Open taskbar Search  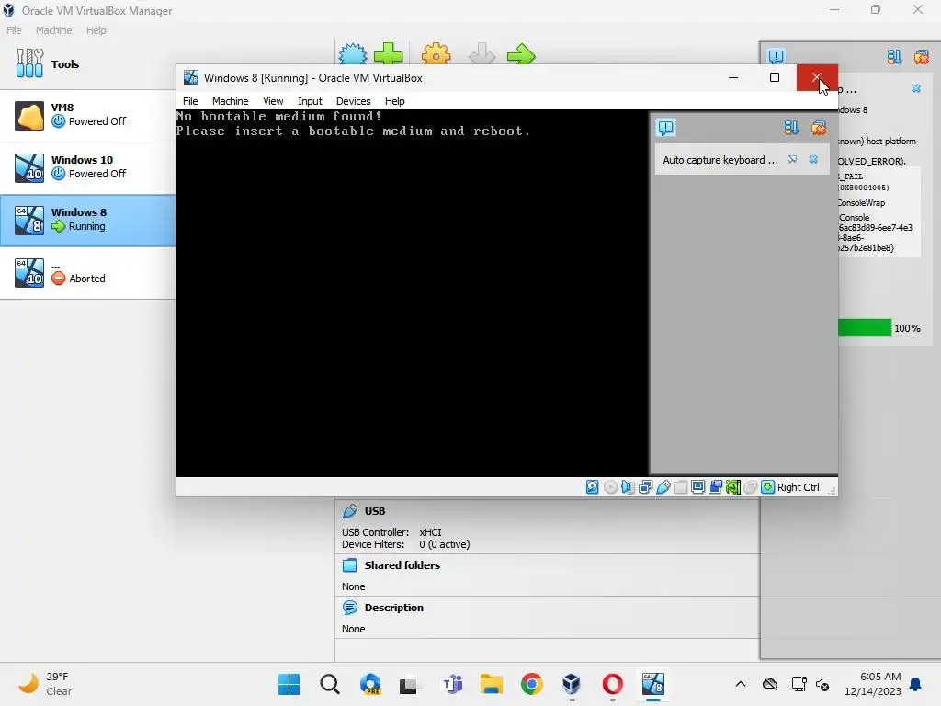click(x=330, y=684)
